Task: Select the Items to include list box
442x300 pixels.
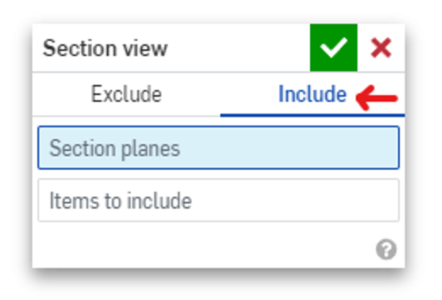Action: 218,200
